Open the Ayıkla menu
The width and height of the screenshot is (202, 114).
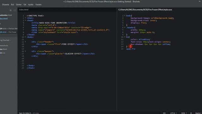click(x=31, y=4)
